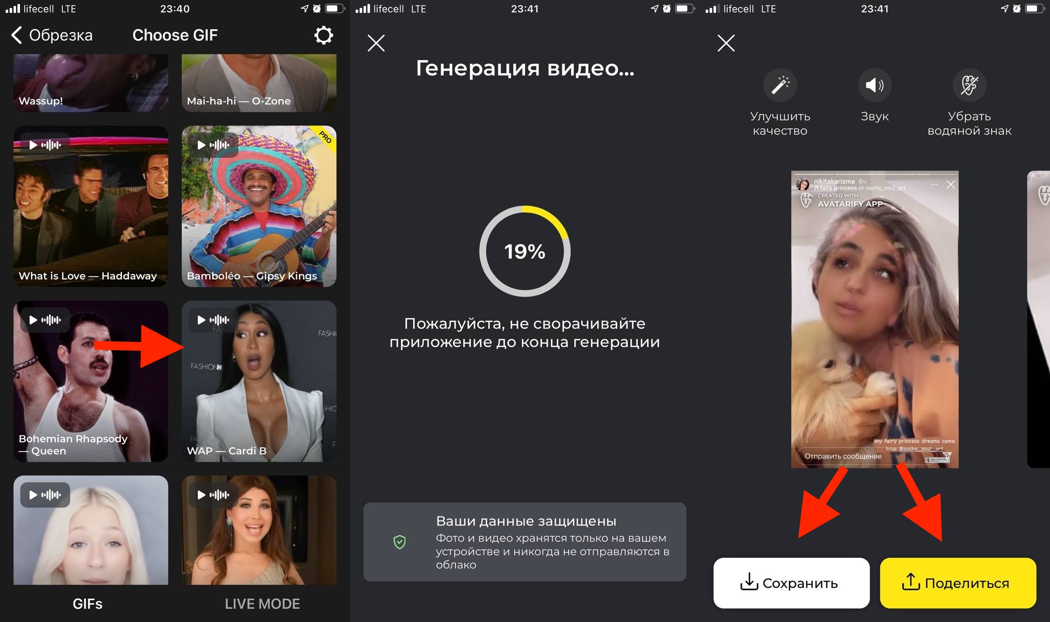Click the play icon on Bohemian Rhapsody thumbnail

34,319
